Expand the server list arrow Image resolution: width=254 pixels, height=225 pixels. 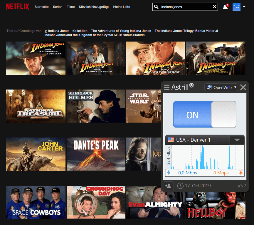pos(237,140)
